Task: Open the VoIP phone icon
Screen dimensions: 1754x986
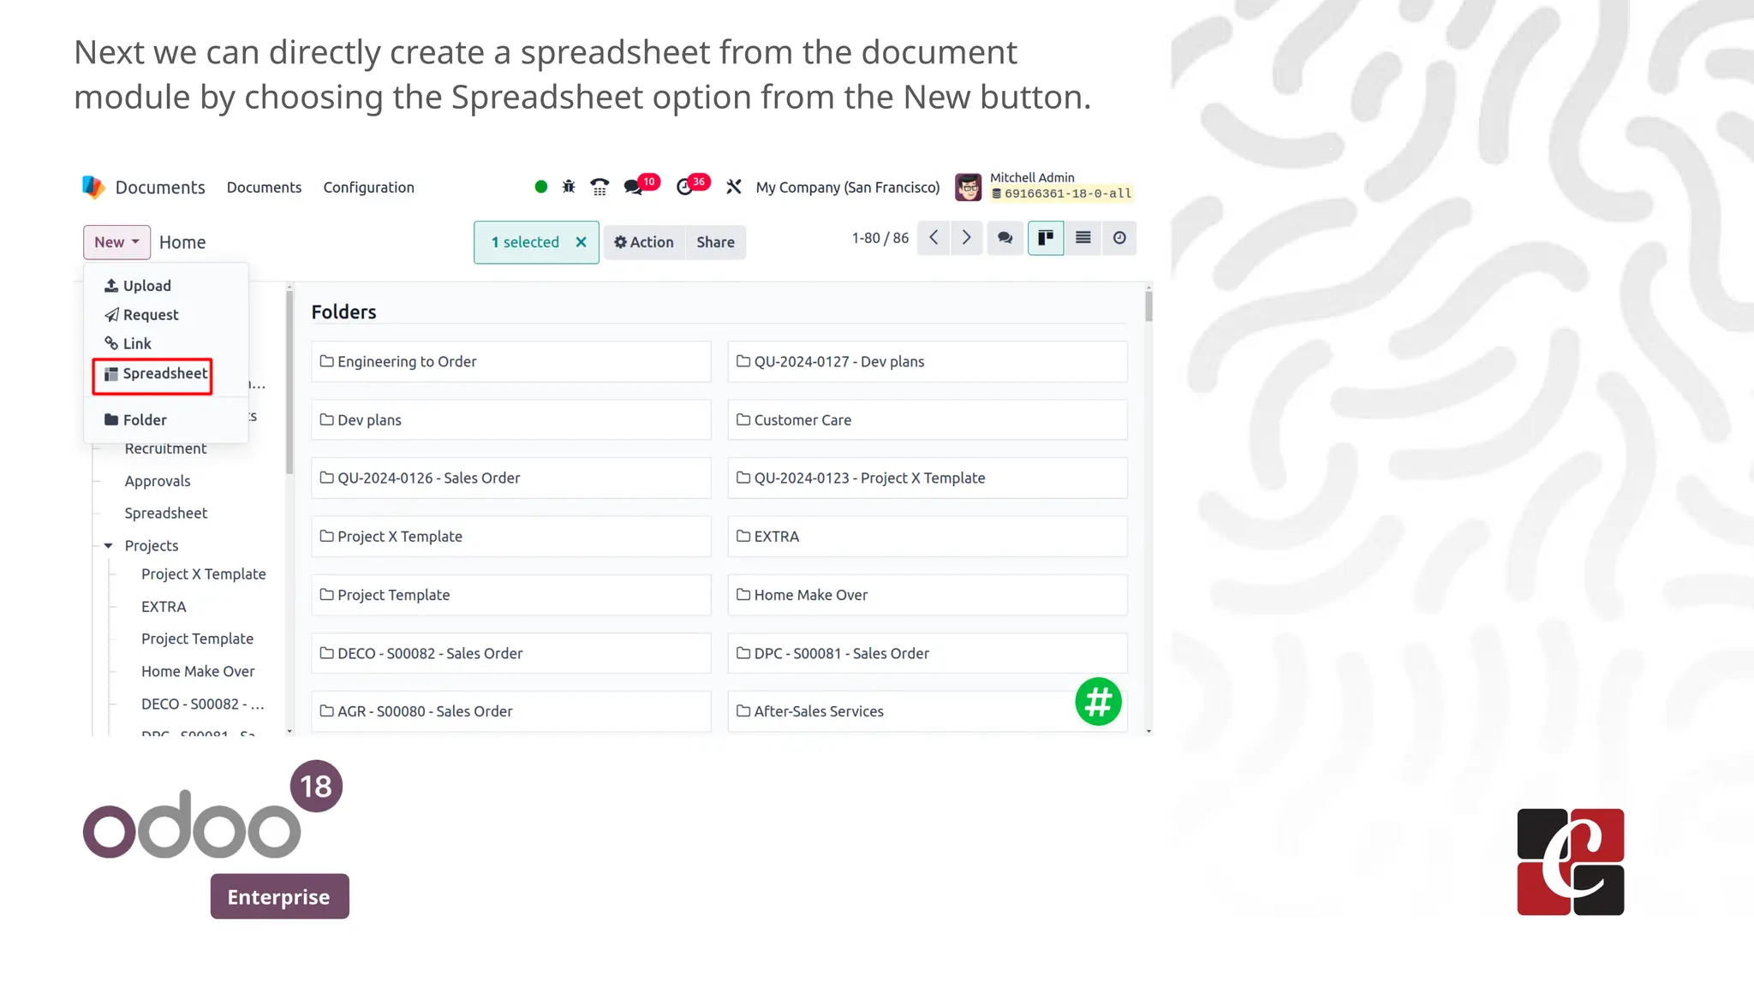Action: pos(600,187)
